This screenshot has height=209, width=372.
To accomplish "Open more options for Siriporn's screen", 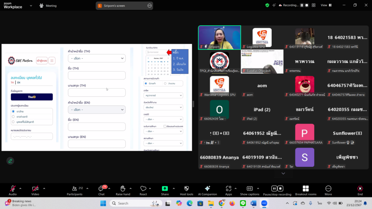I will [149, 6].
